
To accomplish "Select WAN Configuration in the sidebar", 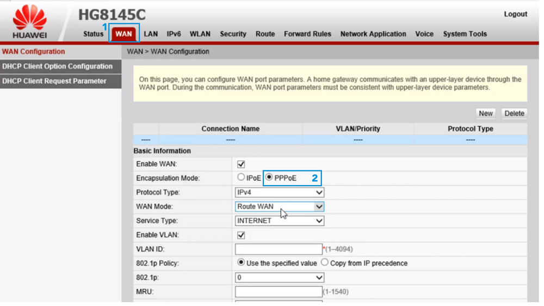I will 61,52.
